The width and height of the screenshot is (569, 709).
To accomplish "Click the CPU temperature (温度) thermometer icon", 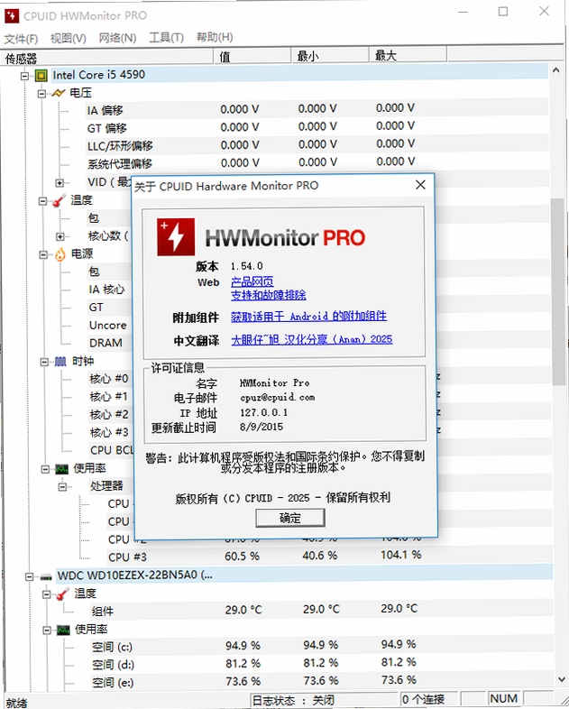I will click(x=60, y=201).
